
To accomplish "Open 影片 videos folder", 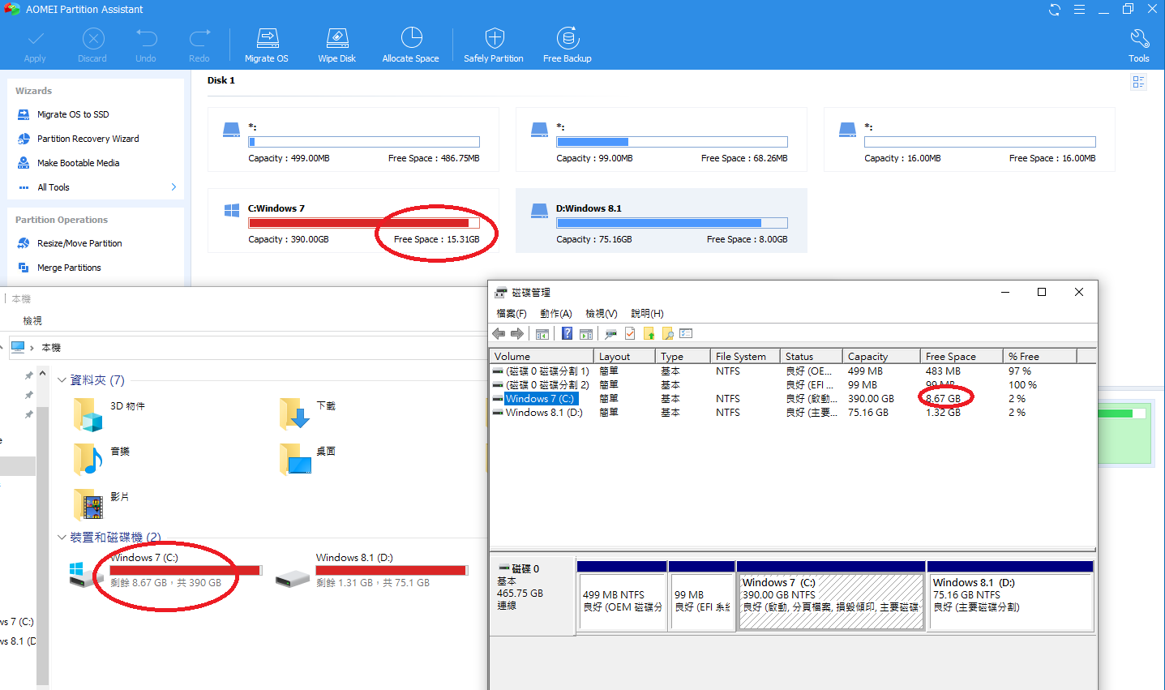I will click(x=101, y=504).
